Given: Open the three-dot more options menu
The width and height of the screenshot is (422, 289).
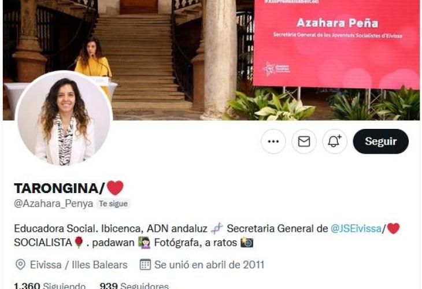Looking at the screenshot, I should tap(273, 141).
